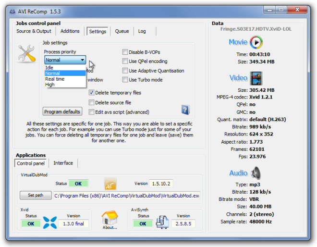Click the sample rate 48000 Hz
Screen dimensions: 317x247
tap(260, 222)
